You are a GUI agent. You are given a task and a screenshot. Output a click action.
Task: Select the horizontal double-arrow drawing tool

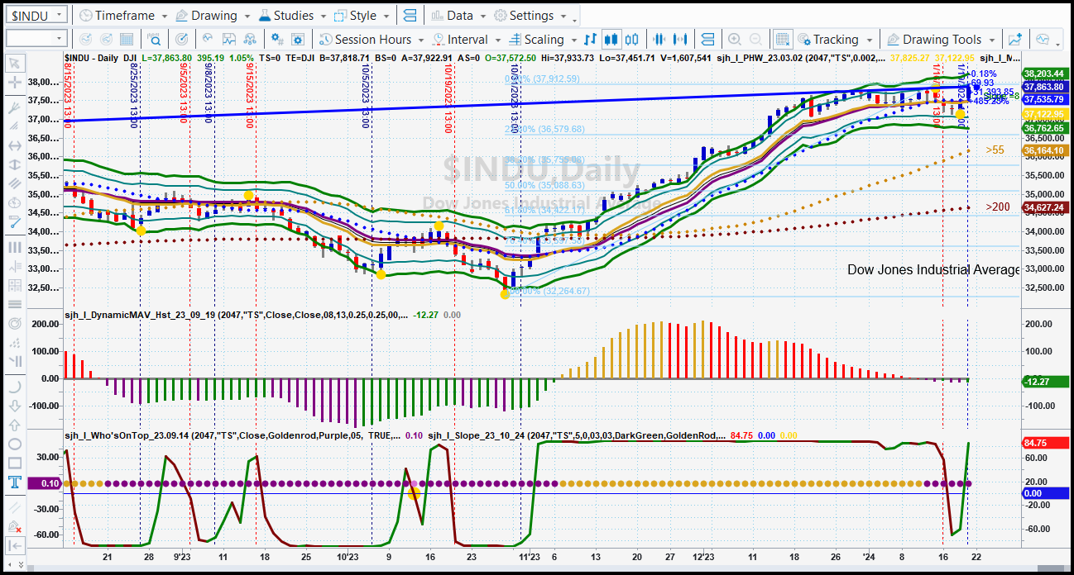(14, 145)
